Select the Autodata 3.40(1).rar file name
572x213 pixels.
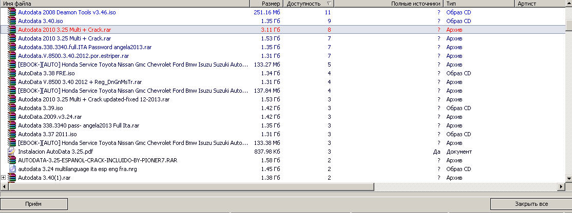44,178
